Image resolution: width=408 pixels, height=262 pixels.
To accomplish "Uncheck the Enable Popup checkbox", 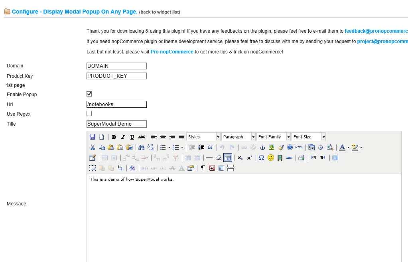I will click(89, 94).
